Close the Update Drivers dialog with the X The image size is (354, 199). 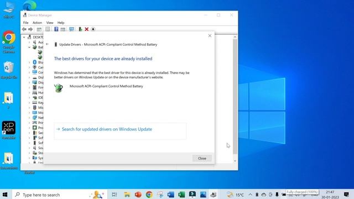pyautogui.click(x=210, y=35)
